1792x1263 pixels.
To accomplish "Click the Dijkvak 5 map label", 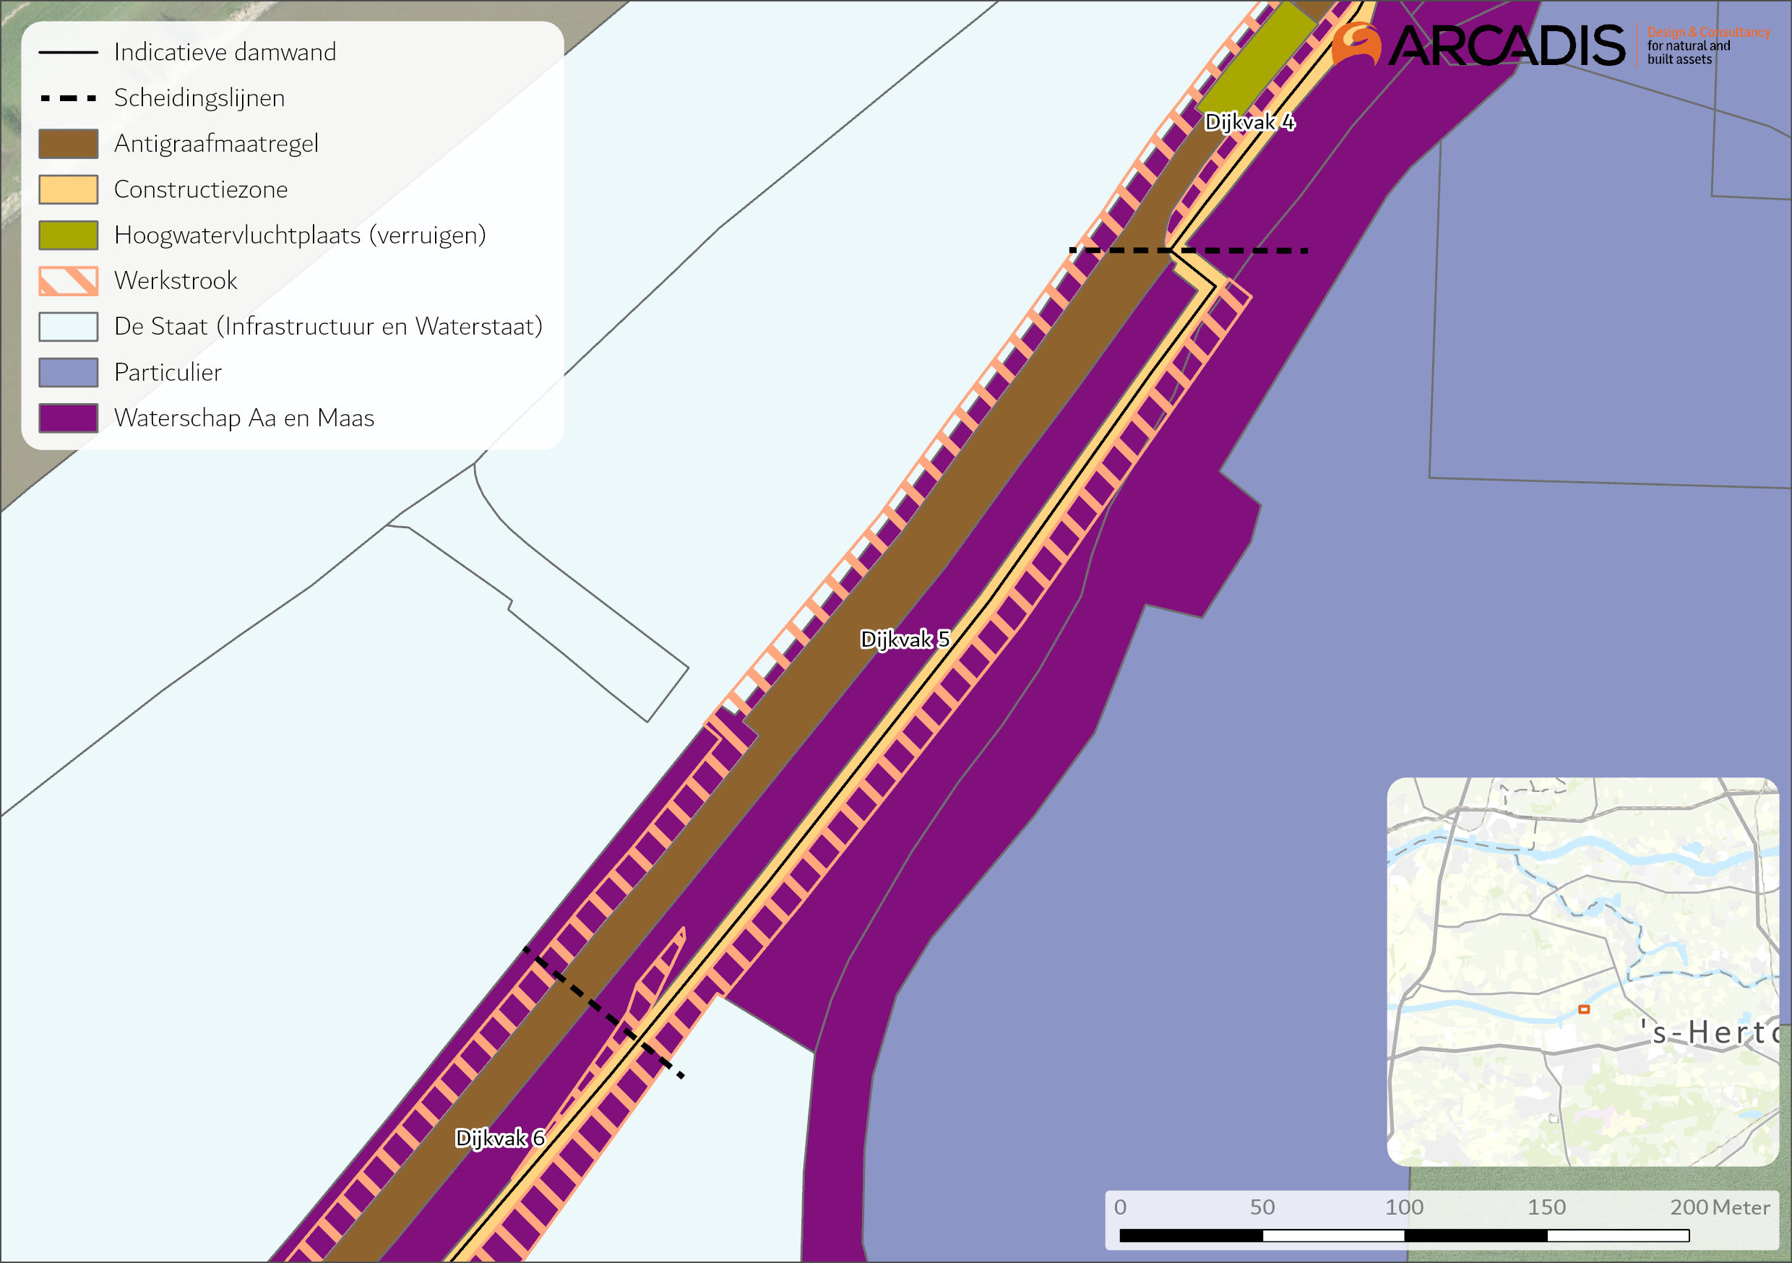I will point(905,640).
